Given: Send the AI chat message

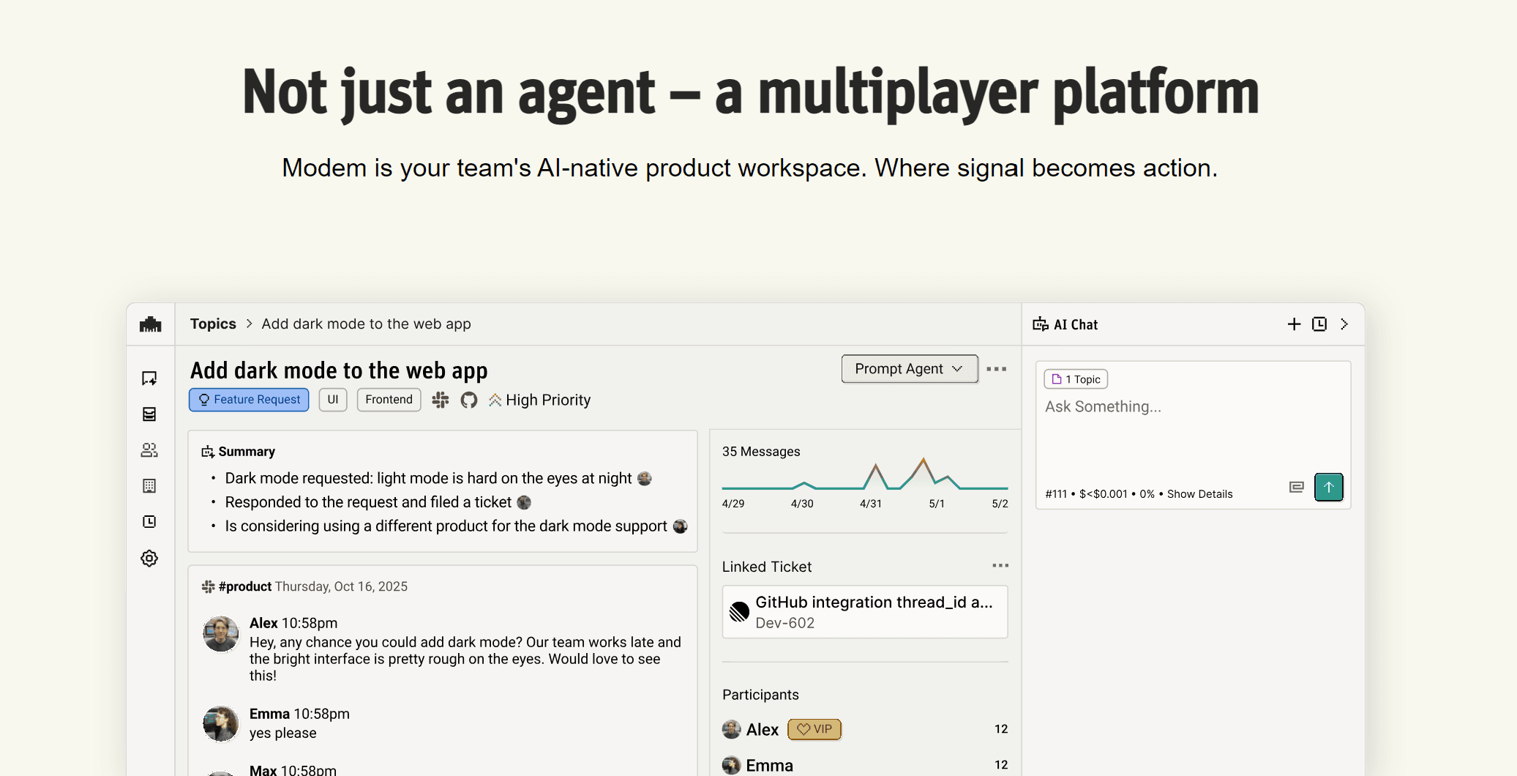Looking at the screenshot, I should [x=1329, y=487].
